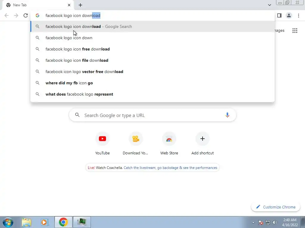
Task: Click the Customize Chrome button
Action: click(x=276, y=207)
